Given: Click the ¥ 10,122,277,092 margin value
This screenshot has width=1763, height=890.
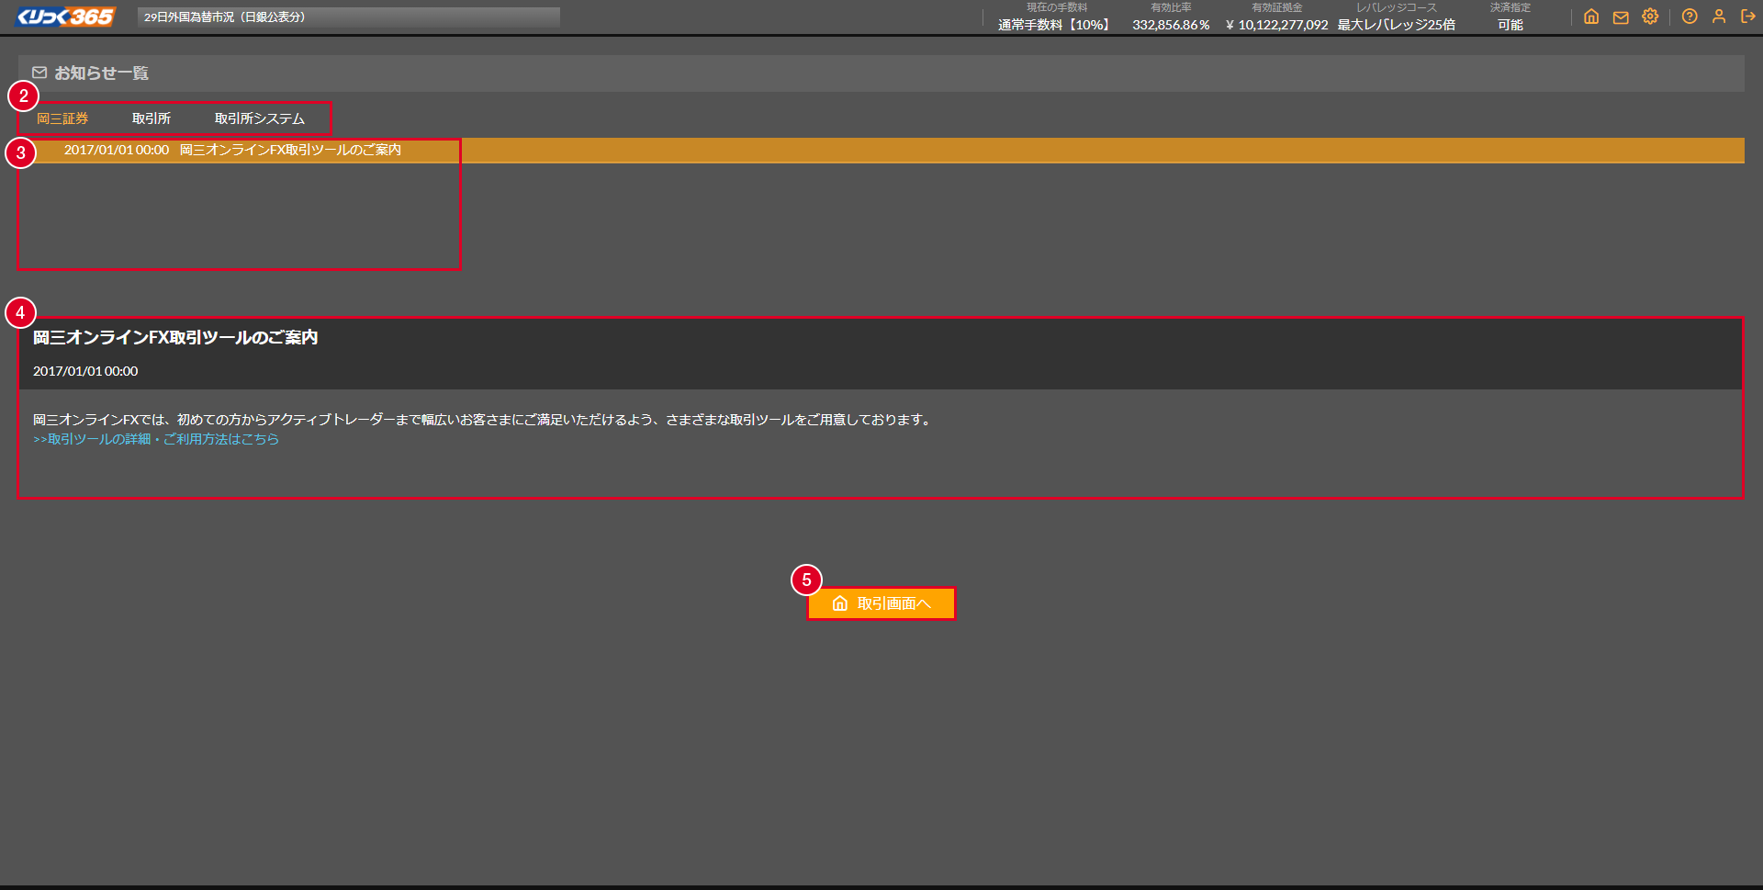Looking at the screenshot, I should click(1277, 25).
